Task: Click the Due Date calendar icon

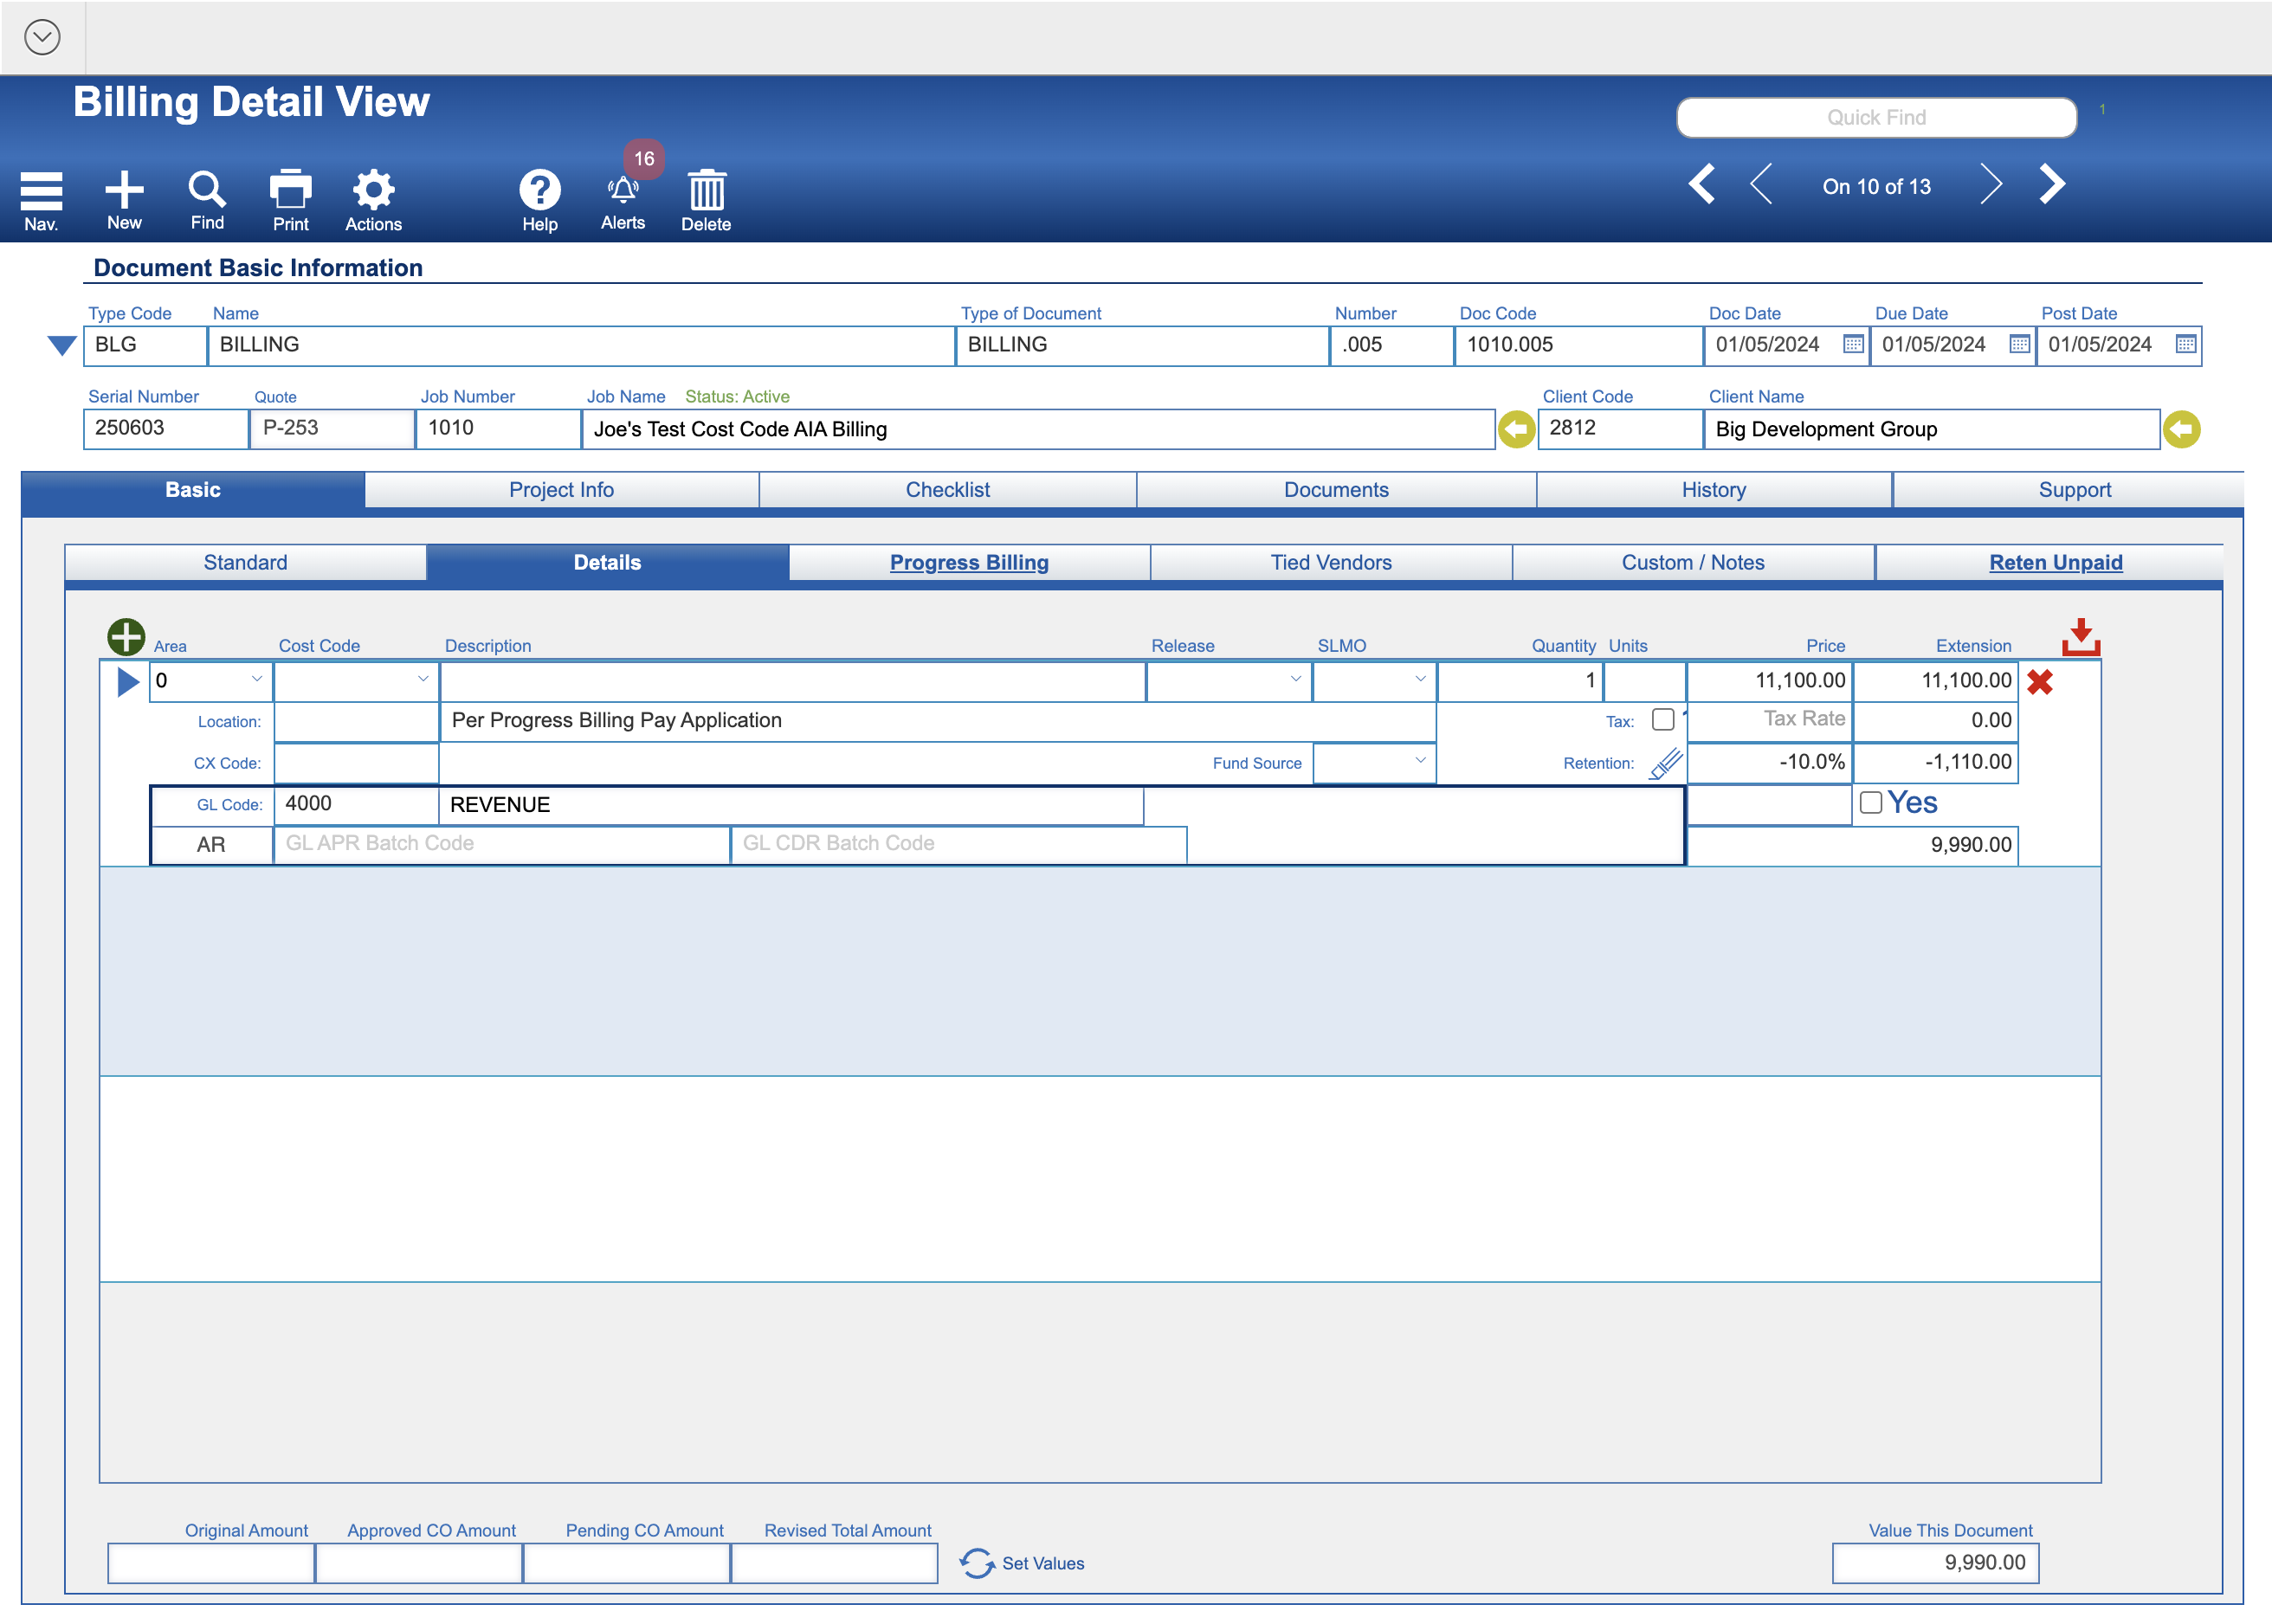Action: point(2019,344)
